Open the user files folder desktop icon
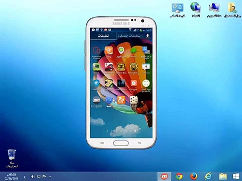 click(x=232, y=10)
